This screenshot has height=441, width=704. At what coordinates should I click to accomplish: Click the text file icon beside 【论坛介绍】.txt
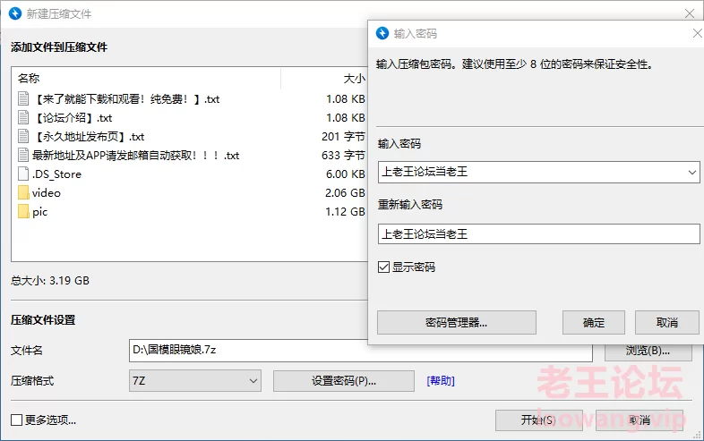coord(23,117)
